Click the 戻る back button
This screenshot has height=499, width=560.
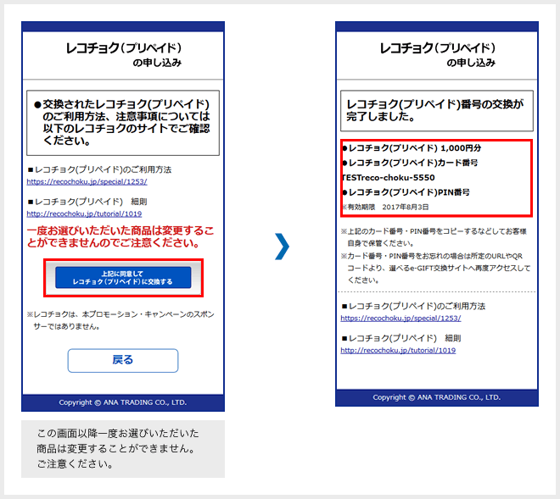point(123,360)
